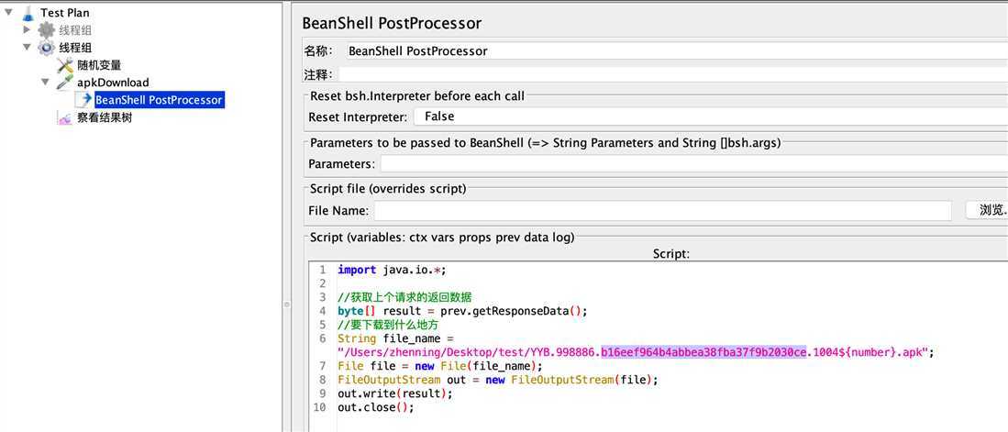The image size is (1008, 432).
Task: Click the FileOutputStream out code line
Action: coord(498,380)
